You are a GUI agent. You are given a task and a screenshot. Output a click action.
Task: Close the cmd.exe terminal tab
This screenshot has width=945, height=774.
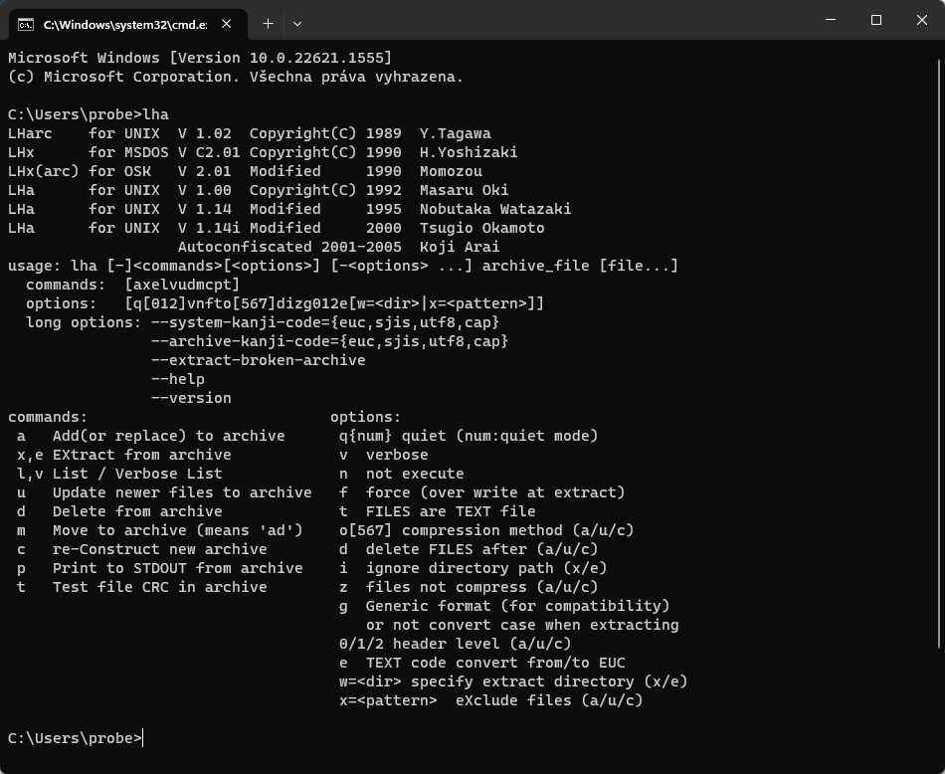point(229,23)
